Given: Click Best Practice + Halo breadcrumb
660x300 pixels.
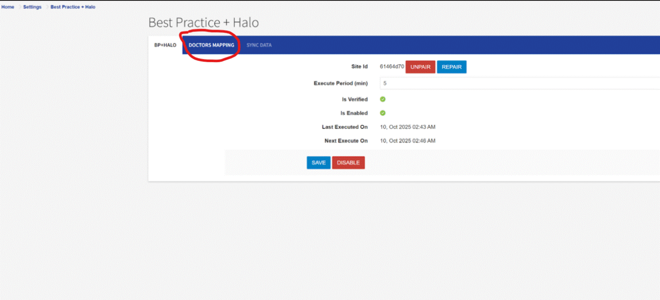Looking at the screenshot, I should click(73, 7).
